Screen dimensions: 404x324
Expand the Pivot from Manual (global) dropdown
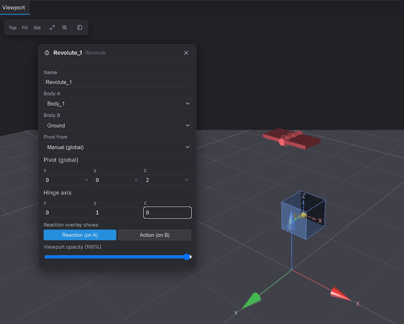click(x=117, y=147)
